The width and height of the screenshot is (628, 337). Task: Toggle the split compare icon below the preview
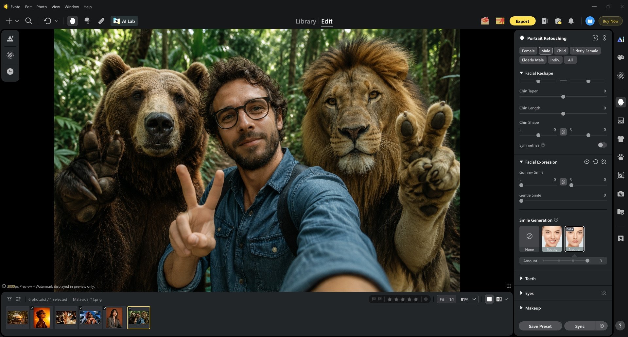[509, 286]
